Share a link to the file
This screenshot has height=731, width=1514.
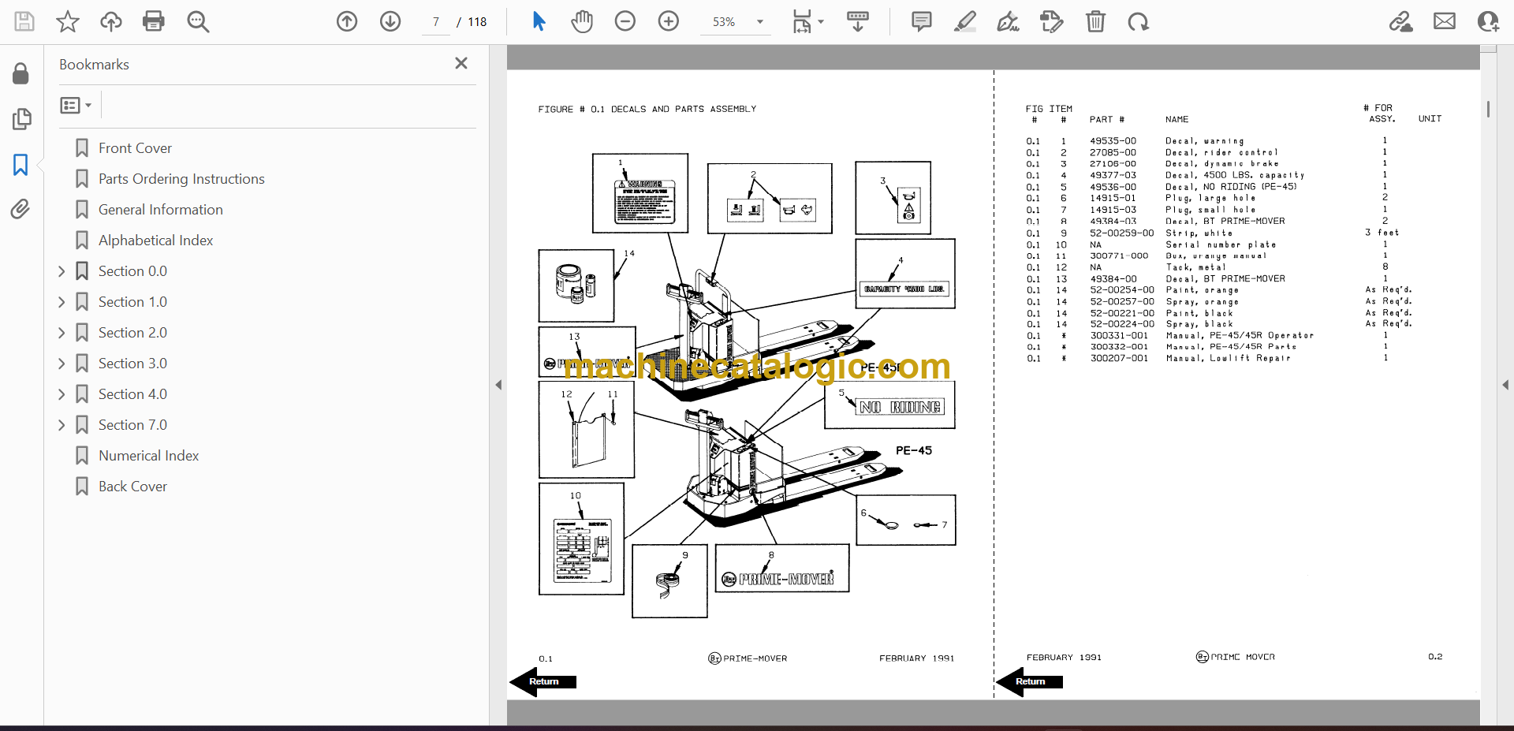click(1401, 21)
